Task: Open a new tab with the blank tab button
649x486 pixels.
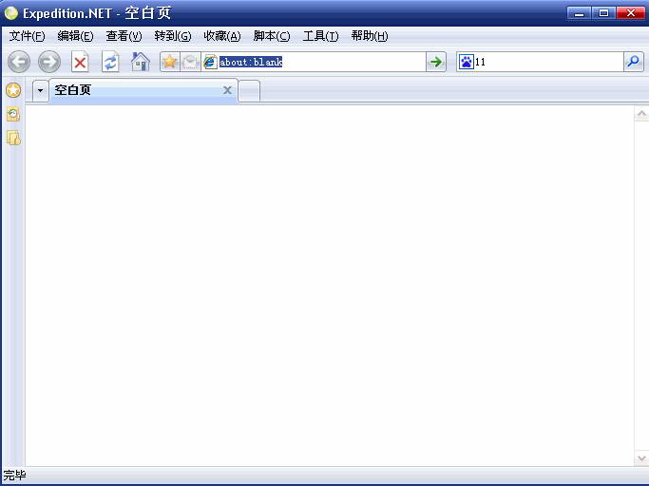Action: click(249, 91)
